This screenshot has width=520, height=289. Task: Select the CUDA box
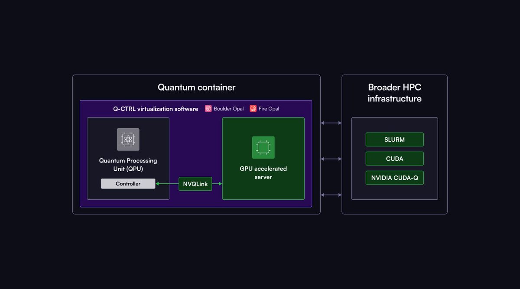pyautogui.click(x=394, y=159)
